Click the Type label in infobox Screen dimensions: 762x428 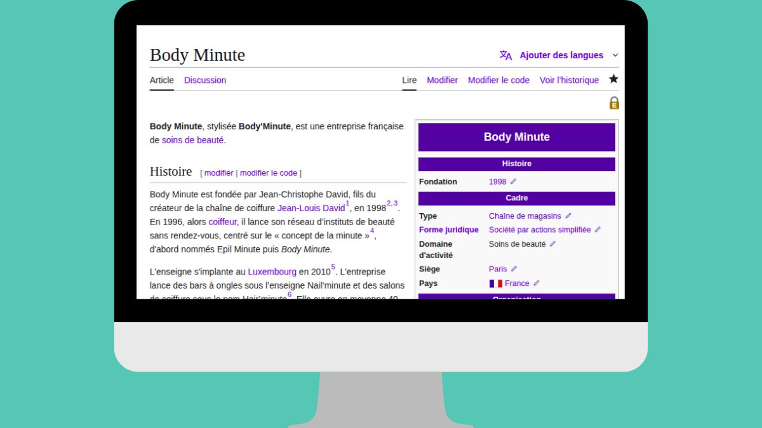428,216
